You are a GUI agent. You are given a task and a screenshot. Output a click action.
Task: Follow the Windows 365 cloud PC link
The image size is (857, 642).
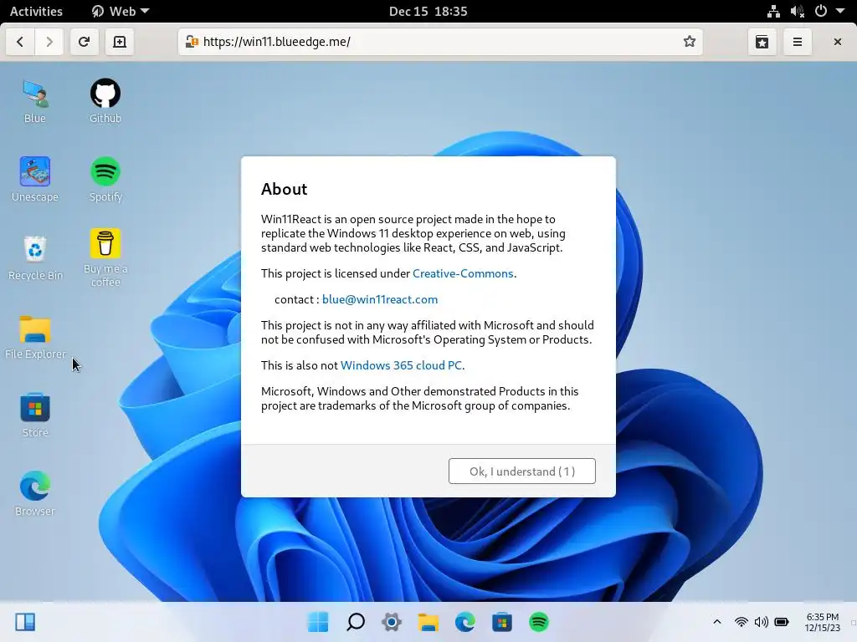[x=401, y=365]
